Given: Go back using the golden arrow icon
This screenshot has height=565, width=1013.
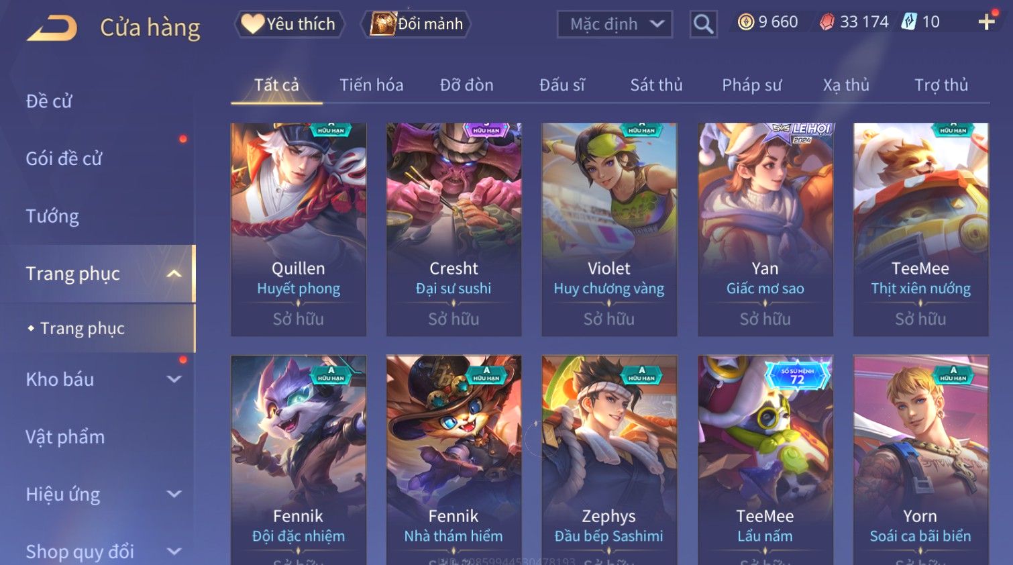Looking at the screenshot, I should [x=52, y=28].
